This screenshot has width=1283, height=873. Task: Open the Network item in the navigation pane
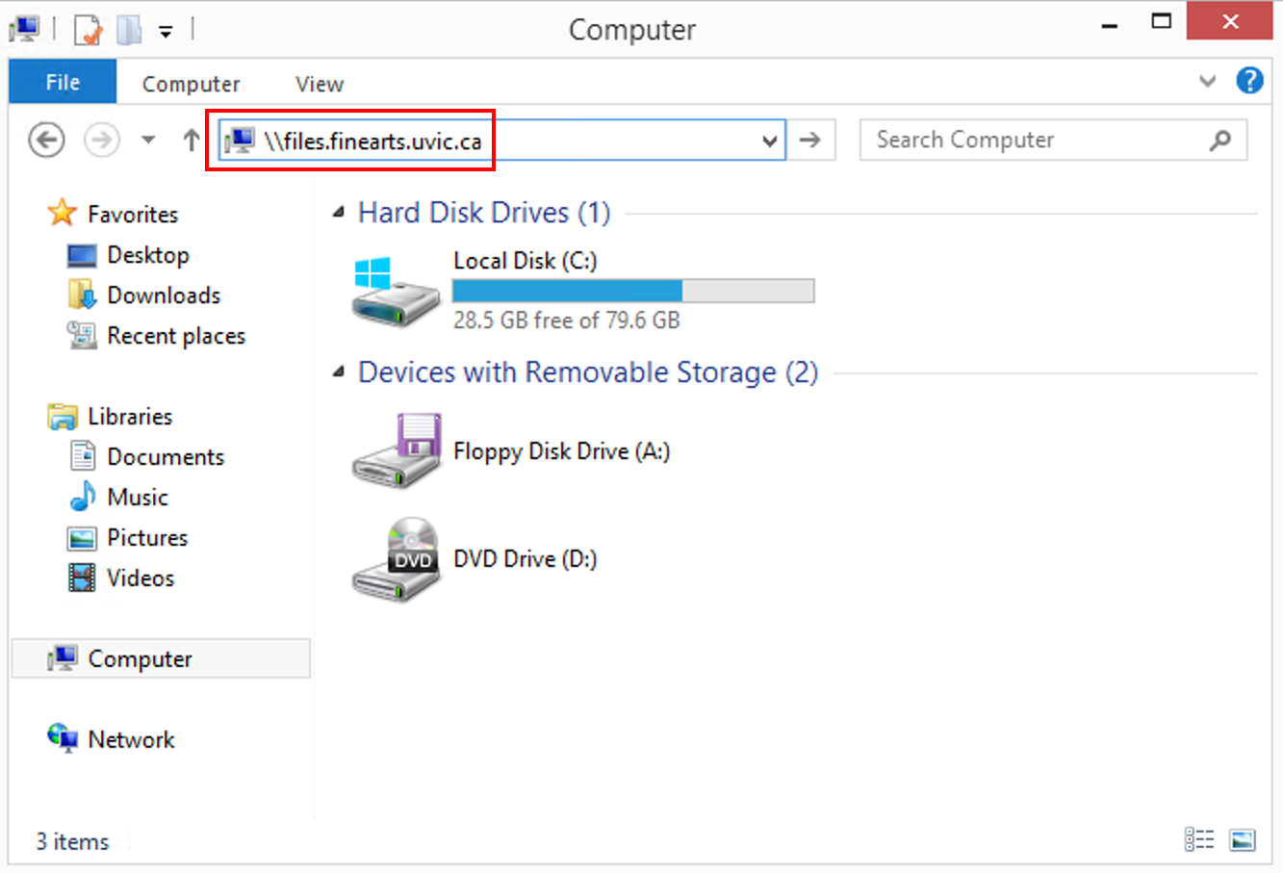130,739
